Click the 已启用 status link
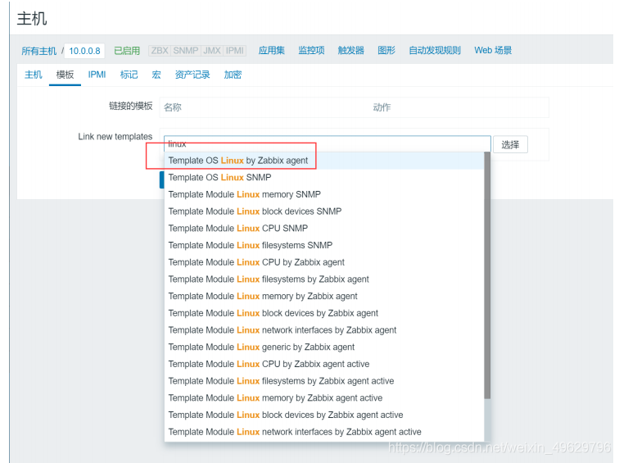The height and width of the screenshot is (463, 619). (127, 51)
